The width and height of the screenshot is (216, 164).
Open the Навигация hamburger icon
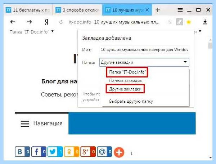click(x=25, y=124)
